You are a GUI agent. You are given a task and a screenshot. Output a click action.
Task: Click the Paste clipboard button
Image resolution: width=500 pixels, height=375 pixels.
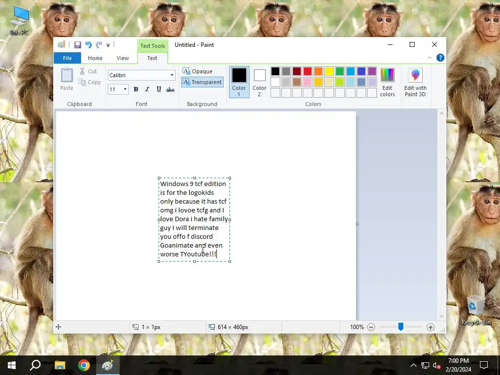coord(66,80)
